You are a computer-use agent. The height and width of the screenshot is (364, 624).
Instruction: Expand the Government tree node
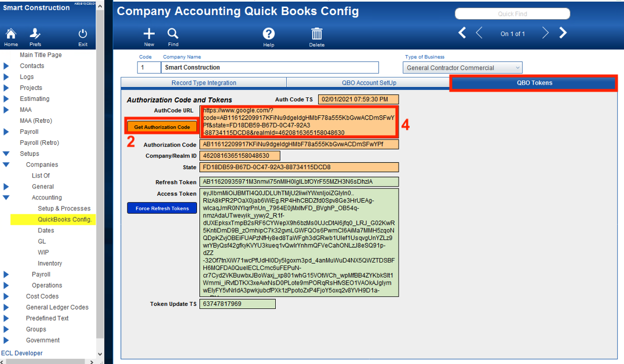pyautogui.click(x=6, y=340)
